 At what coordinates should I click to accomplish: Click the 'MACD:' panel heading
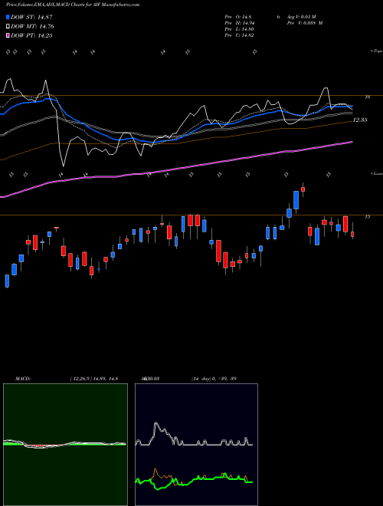23,379
